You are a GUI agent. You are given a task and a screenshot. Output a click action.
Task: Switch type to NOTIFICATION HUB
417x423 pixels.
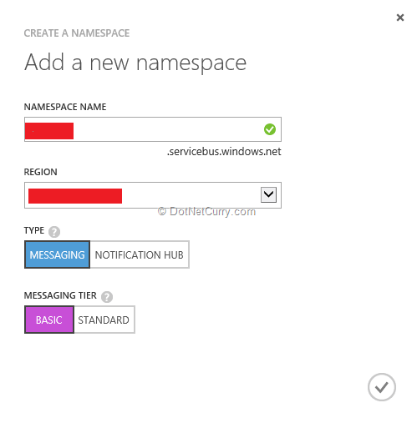coord(140,254)
